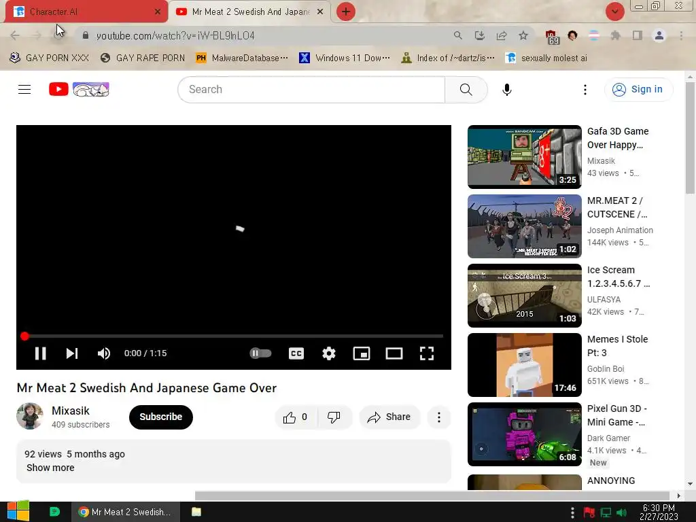The image size is (696, 522).
Task: Open the browser profile icon
Action: click(x=659, y=35)
